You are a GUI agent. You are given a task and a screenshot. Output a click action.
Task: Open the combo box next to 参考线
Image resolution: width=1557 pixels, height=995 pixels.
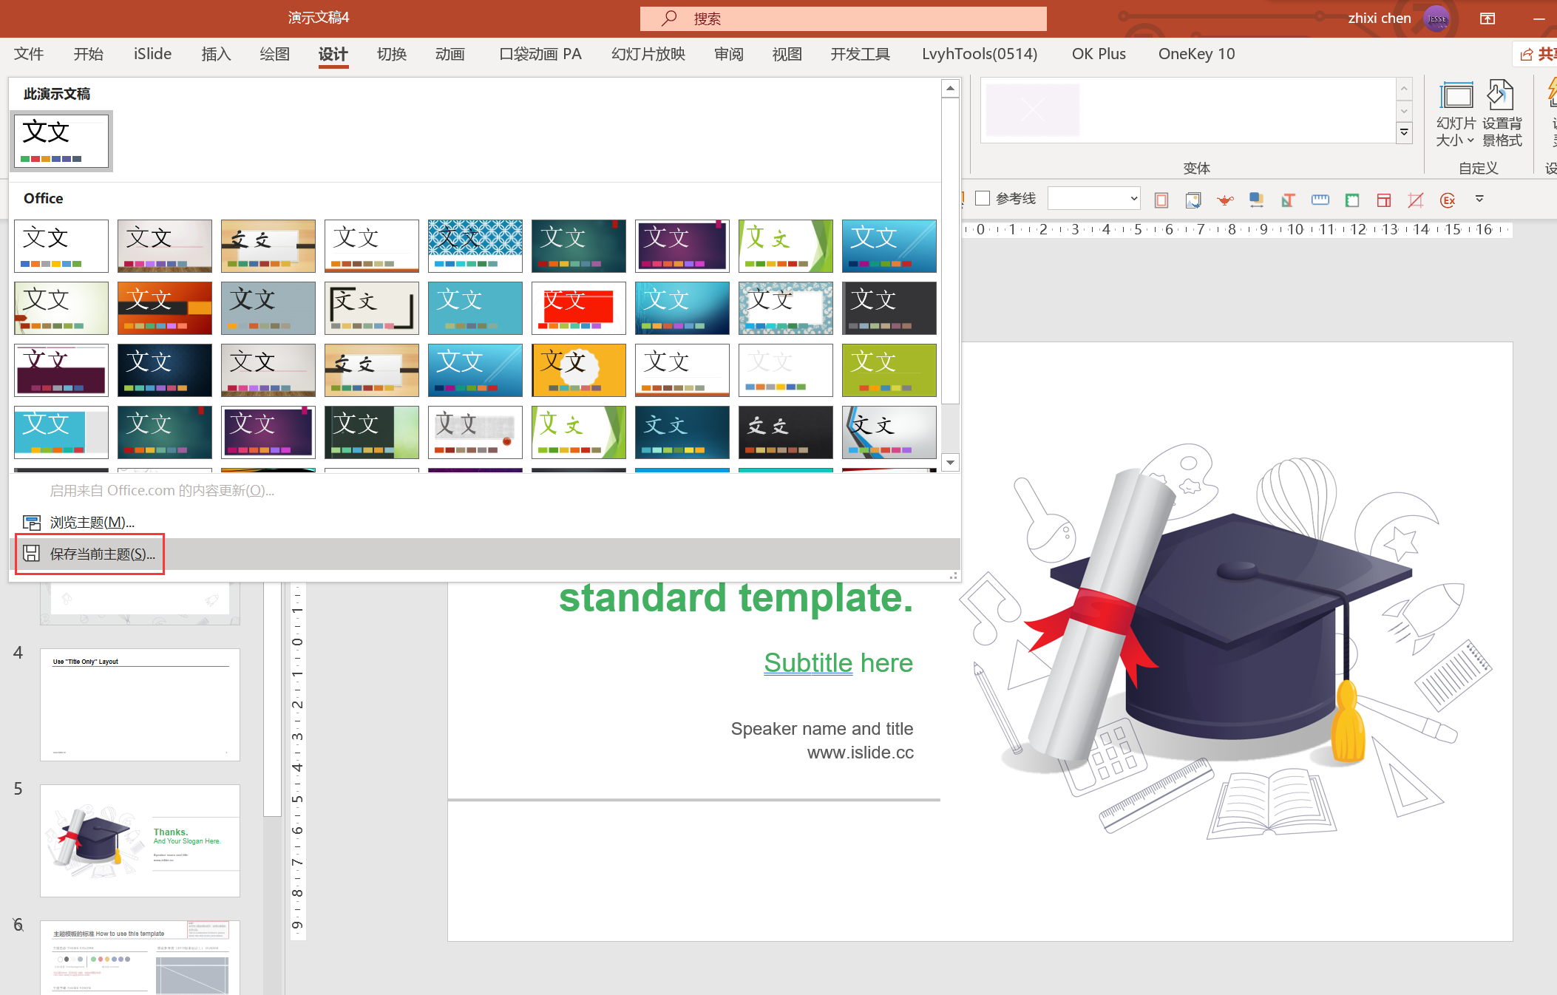1094,198
